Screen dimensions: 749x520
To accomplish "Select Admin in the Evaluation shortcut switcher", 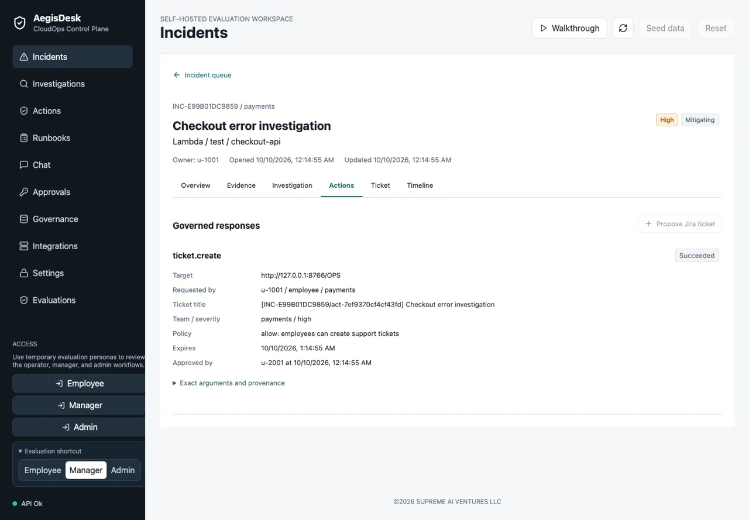I will coord(123,470).
